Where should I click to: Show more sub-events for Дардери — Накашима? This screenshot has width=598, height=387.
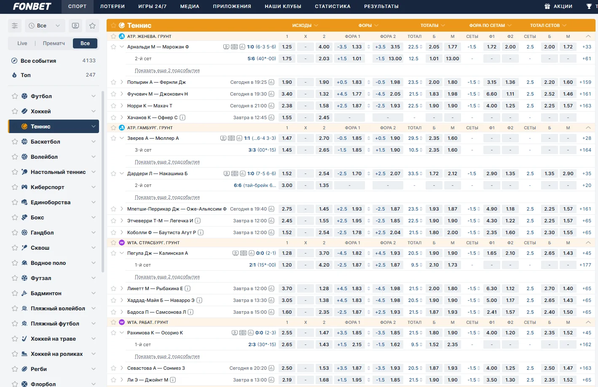coord(167,197)
